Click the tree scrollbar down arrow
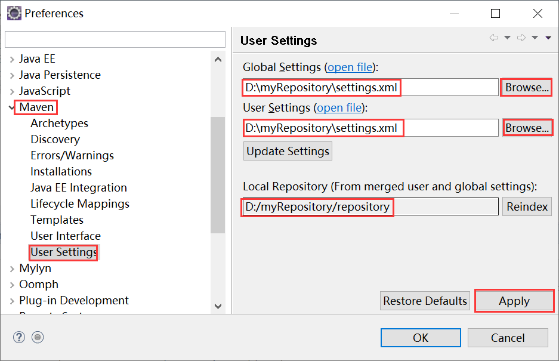 point(218,306)
